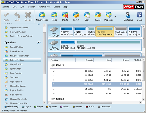The image size is (146, 113).
Task: Select the I: row, 98.32 GB
Action: (97, 80)
